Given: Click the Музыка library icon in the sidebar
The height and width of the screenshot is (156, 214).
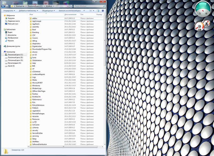Looking at the screenshot, I should click(6, 41).
